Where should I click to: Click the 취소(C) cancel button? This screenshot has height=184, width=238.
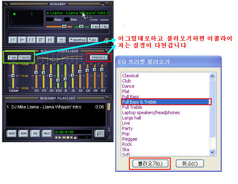click(190, 164)
